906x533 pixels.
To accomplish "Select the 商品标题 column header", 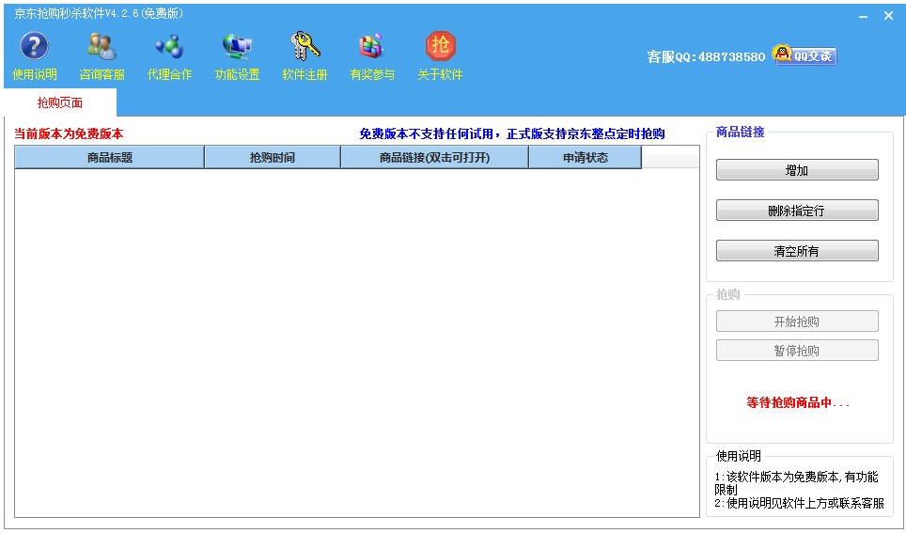I will click(x=110, y=158).
